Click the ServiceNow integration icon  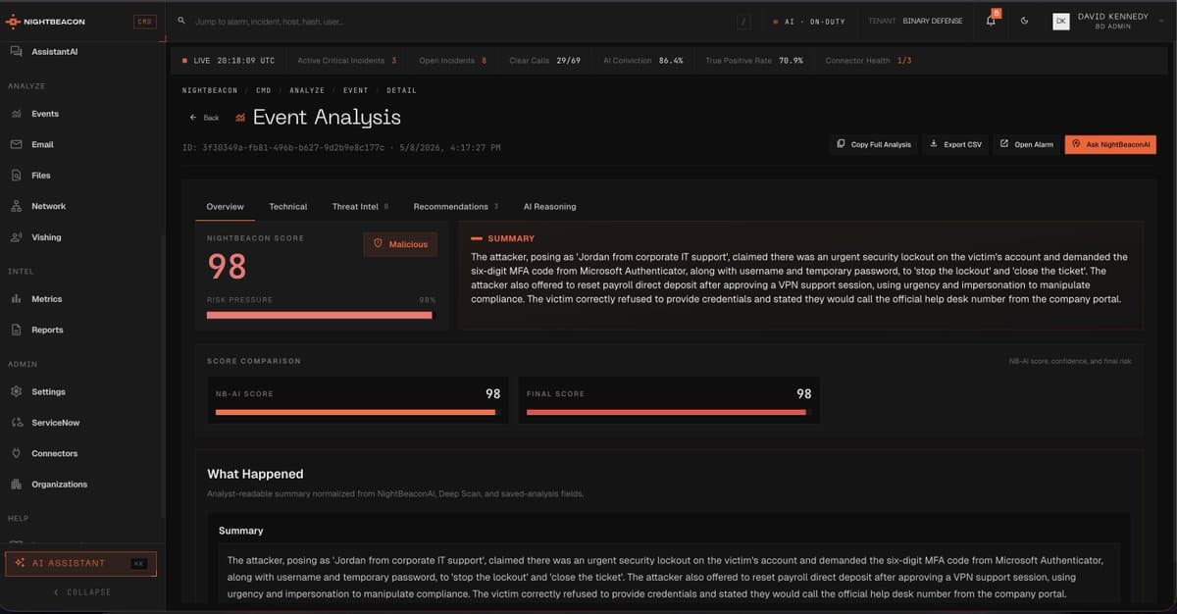(16, 423)
